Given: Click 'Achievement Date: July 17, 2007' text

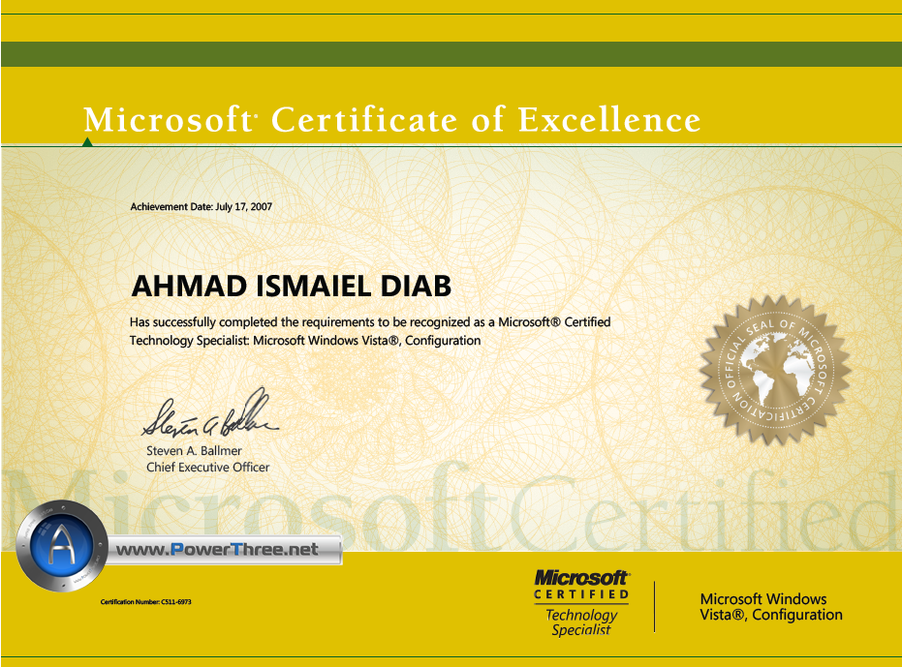Looking at the screenshot, I should coord(201,206).
